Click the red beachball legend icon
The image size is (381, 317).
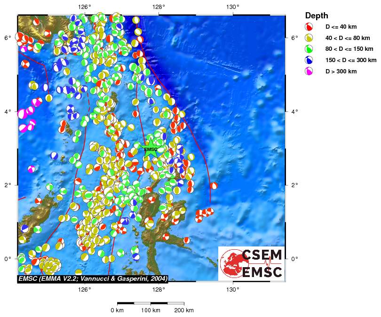pos(310,26)
